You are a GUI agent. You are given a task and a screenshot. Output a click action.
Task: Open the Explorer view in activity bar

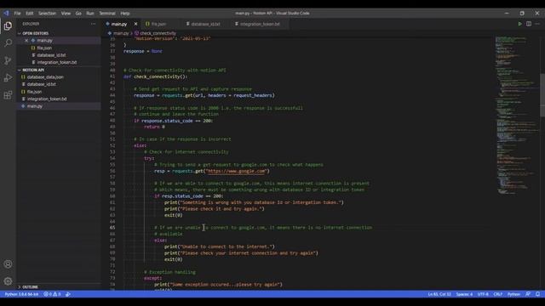pos(8,26)
